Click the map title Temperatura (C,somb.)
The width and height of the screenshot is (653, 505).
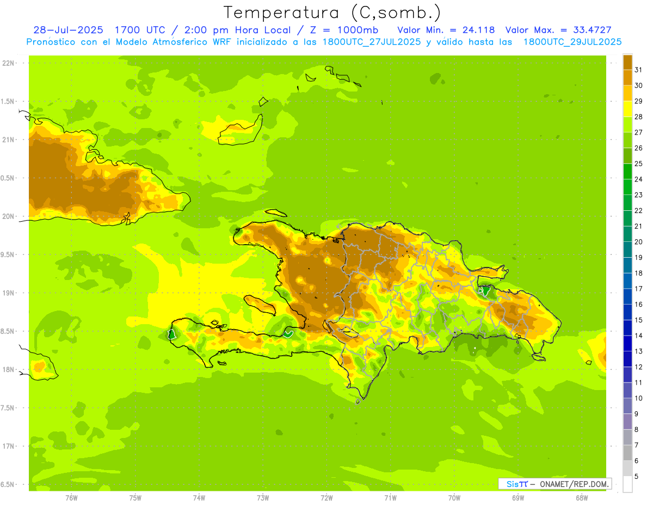(x=332, y=13)
